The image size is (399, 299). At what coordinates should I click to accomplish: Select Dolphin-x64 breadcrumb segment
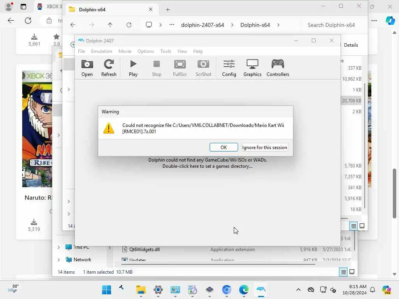click(x=255, y=25)
